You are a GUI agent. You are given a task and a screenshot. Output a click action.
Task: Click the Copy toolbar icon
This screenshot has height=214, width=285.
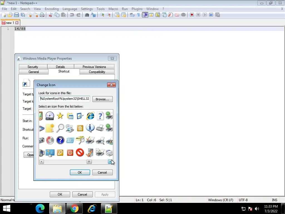click(57, 15)
